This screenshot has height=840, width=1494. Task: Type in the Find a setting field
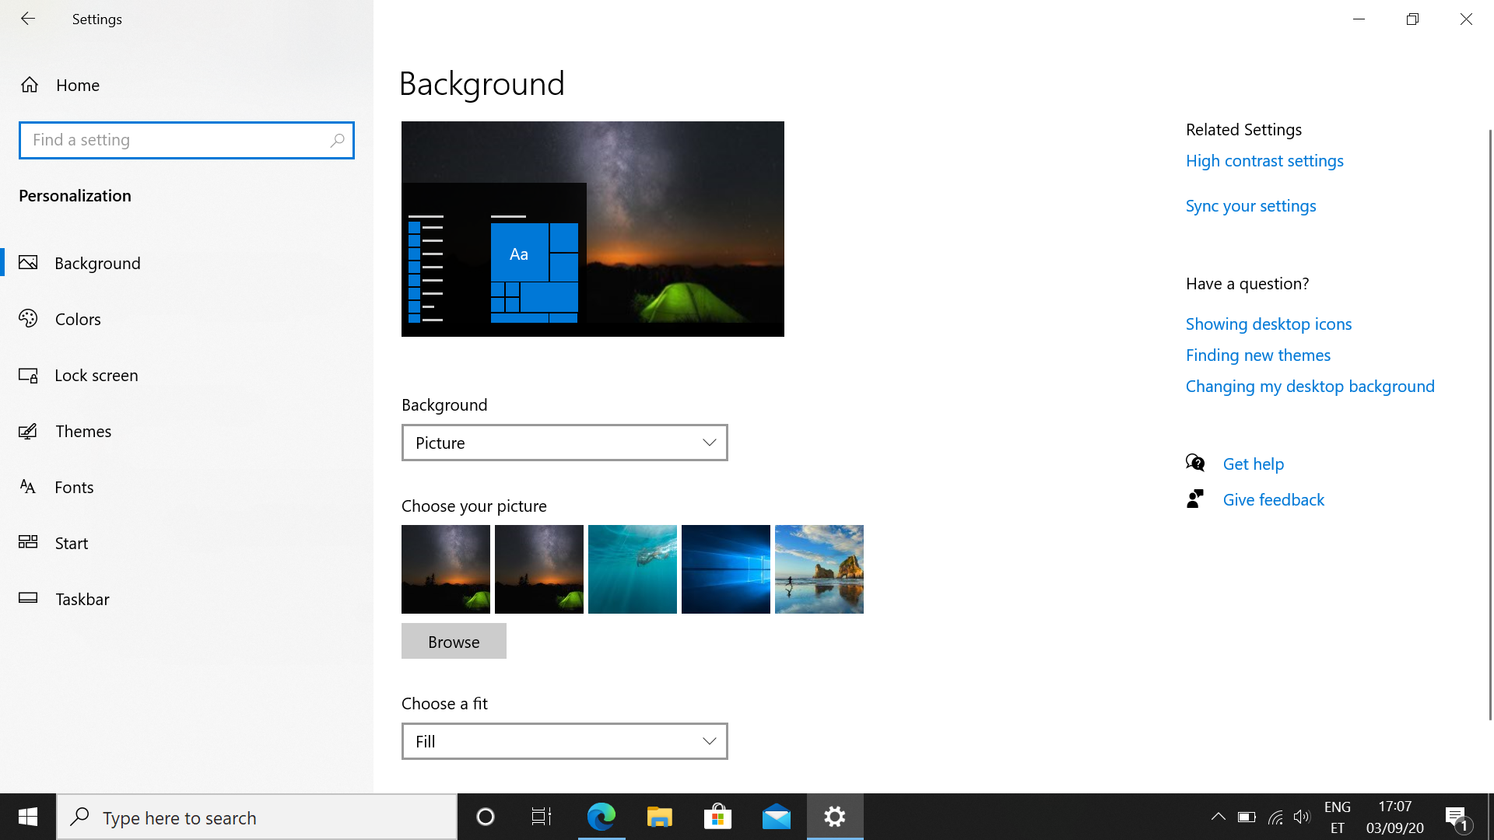pyautogui.click(x=175, y=140)
